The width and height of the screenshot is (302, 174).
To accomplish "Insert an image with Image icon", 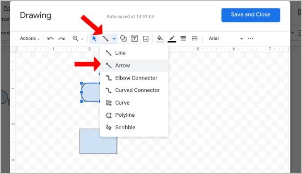I will [145, 38].
